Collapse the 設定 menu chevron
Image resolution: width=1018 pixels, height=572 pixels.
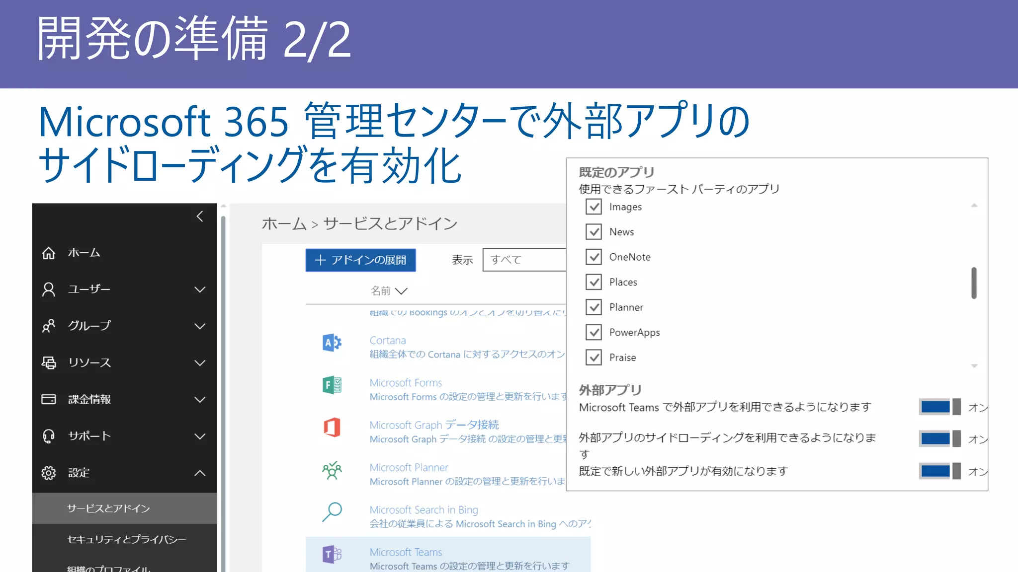(x=200, y=473)
